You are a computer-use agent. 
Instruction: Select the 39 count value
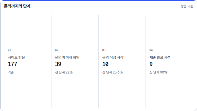[x=58, y=64]
